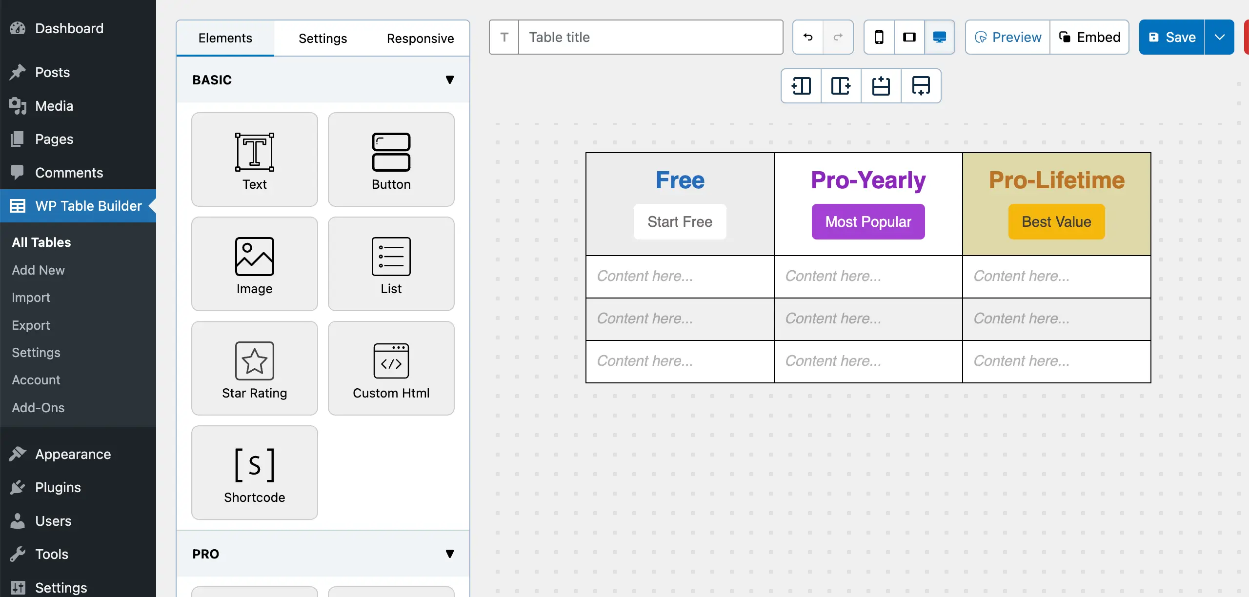
Task: Select the Star Rating element
Action: click(x=254, y=368)
